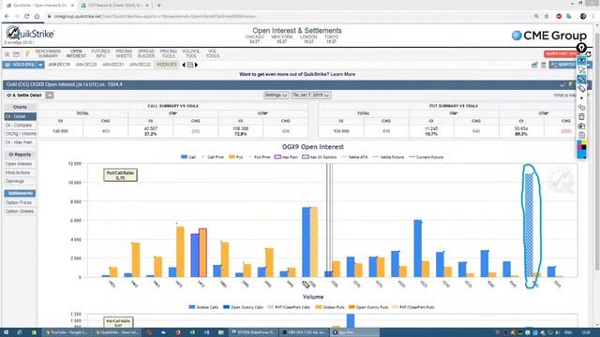Click the Epic Pen undo icon

pos(581,108)
